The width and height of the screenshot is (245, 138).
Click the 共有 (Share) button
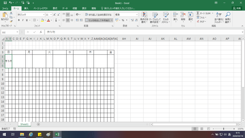pyautogui.click(x=237, y=9)
